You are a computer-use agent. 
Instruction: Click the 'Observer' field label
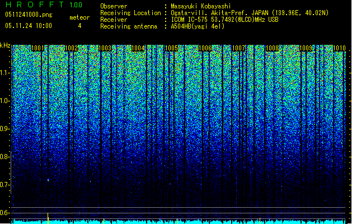coord(114,6)
